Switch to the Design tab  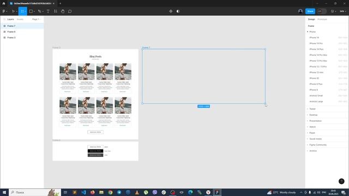tap(311, 20)
